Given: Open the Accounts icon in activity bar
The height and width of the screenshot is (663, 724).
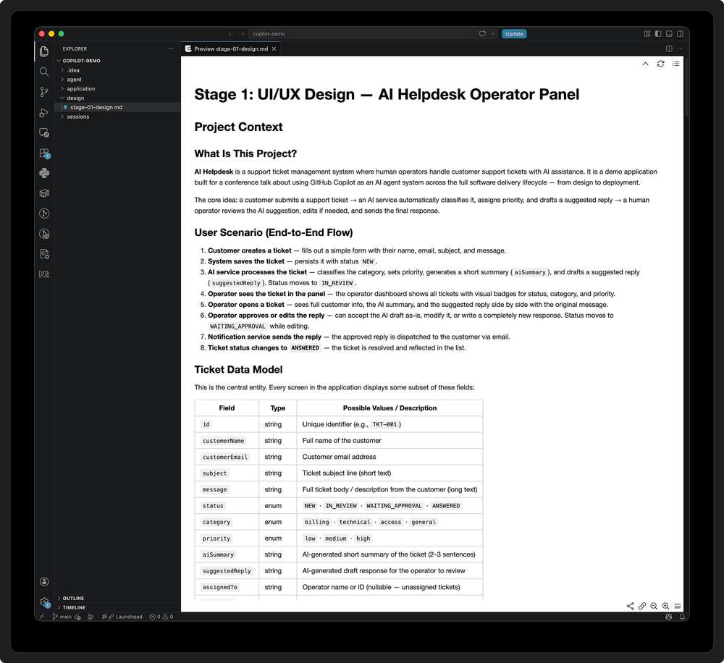Looking at the screenshot, I should 44,581.
